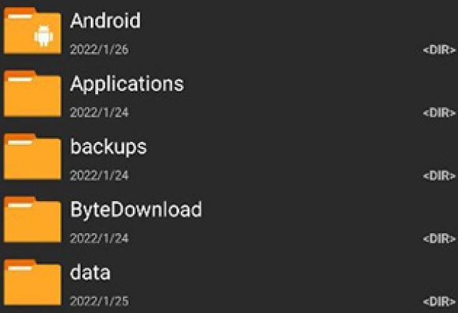This screenshot has height=313, width=458.
Task: Click the 2022/1/25 date under data
Action: [99, 301]
